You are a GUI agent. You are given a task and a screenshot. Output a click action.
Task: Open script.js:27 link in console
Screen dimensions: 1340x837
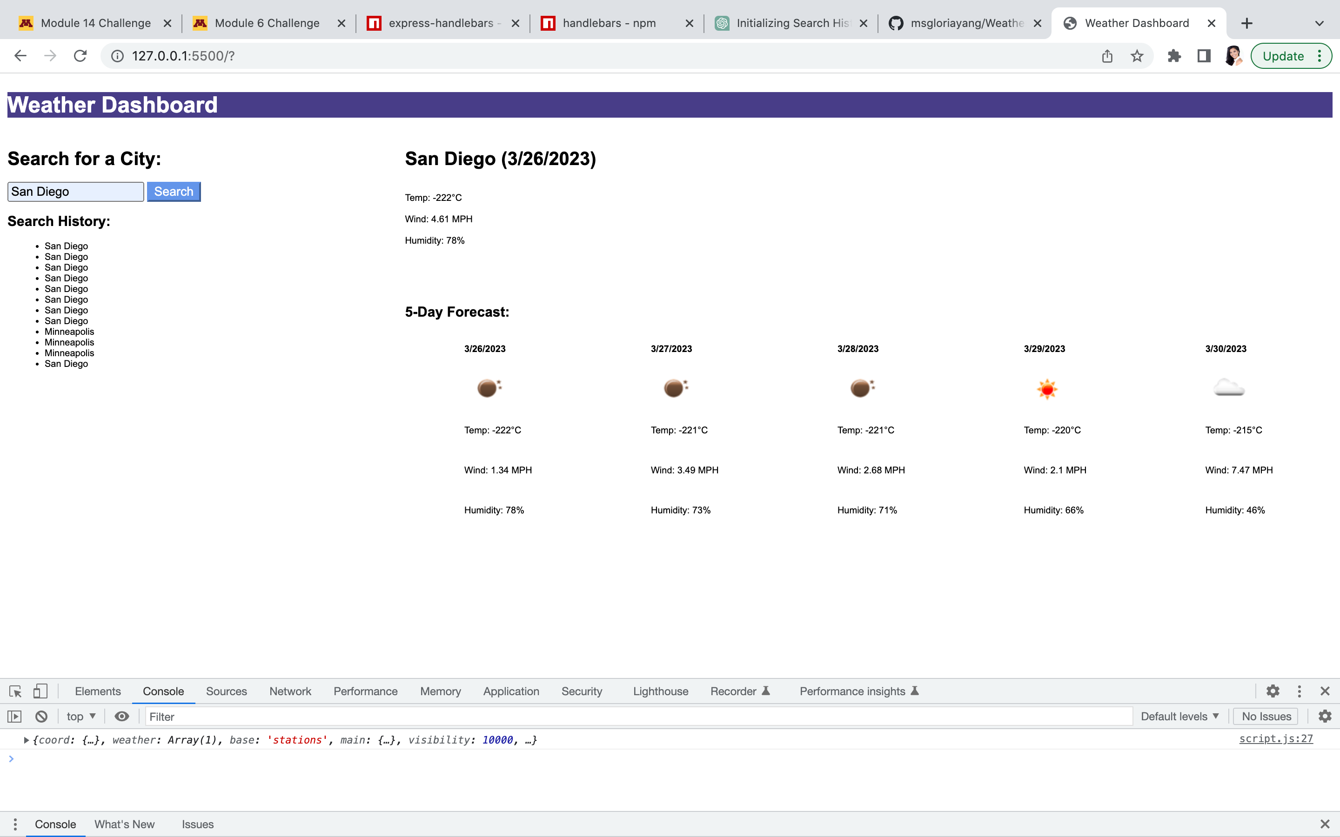pyautogui.click(x=1276, y=738)
